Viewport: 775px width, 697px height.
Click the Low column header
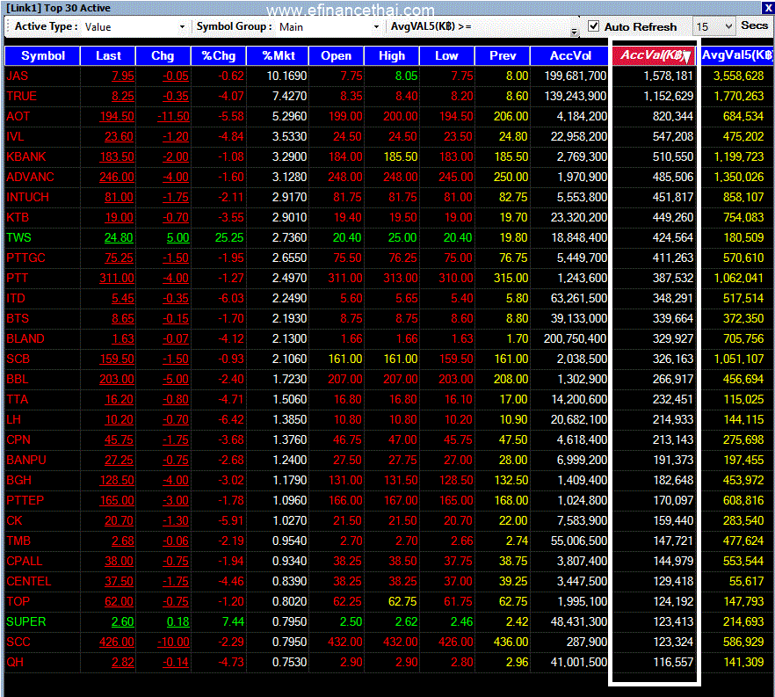coord(446,56)
